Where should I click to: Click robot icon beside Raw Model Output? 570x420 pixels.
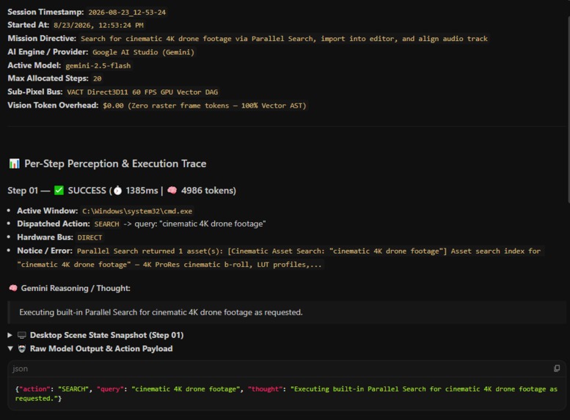[x=22, y=348]
